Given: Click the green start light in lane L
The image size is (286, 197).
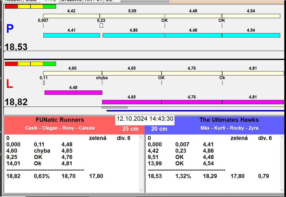Looking at the screenshot, I should 49,64.
